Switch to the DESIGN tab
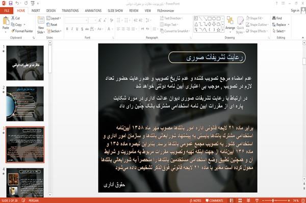306x203 pixels. (51, 11)
